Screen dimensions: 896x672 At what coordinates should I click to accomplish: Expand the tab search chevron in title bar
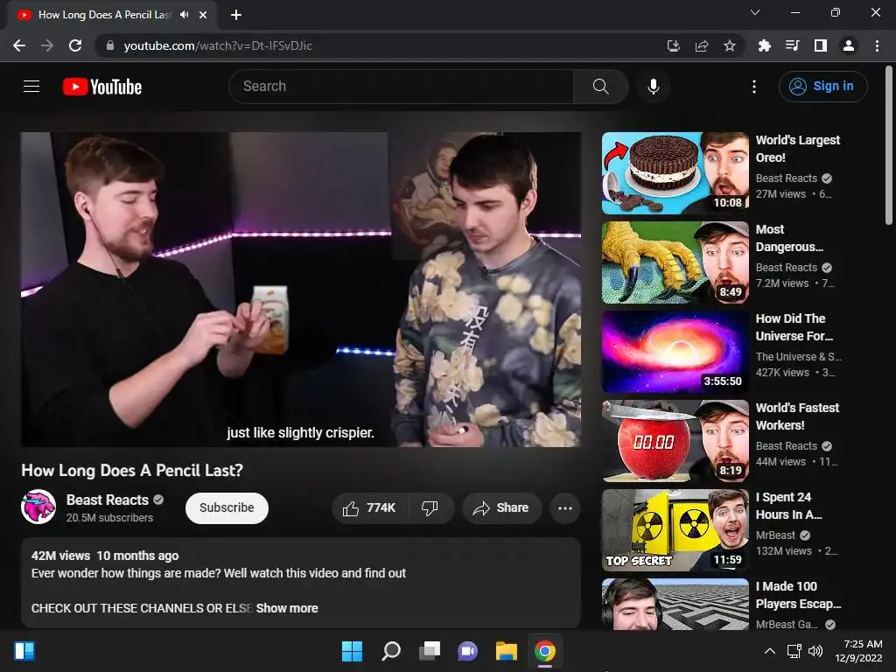coord(755,12)
